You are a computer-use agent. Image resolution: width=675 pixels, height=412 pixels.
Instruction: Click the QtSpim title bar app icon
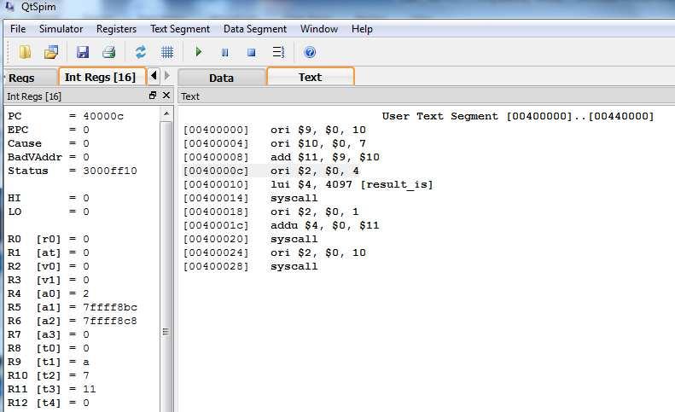[x=9, y=7]
